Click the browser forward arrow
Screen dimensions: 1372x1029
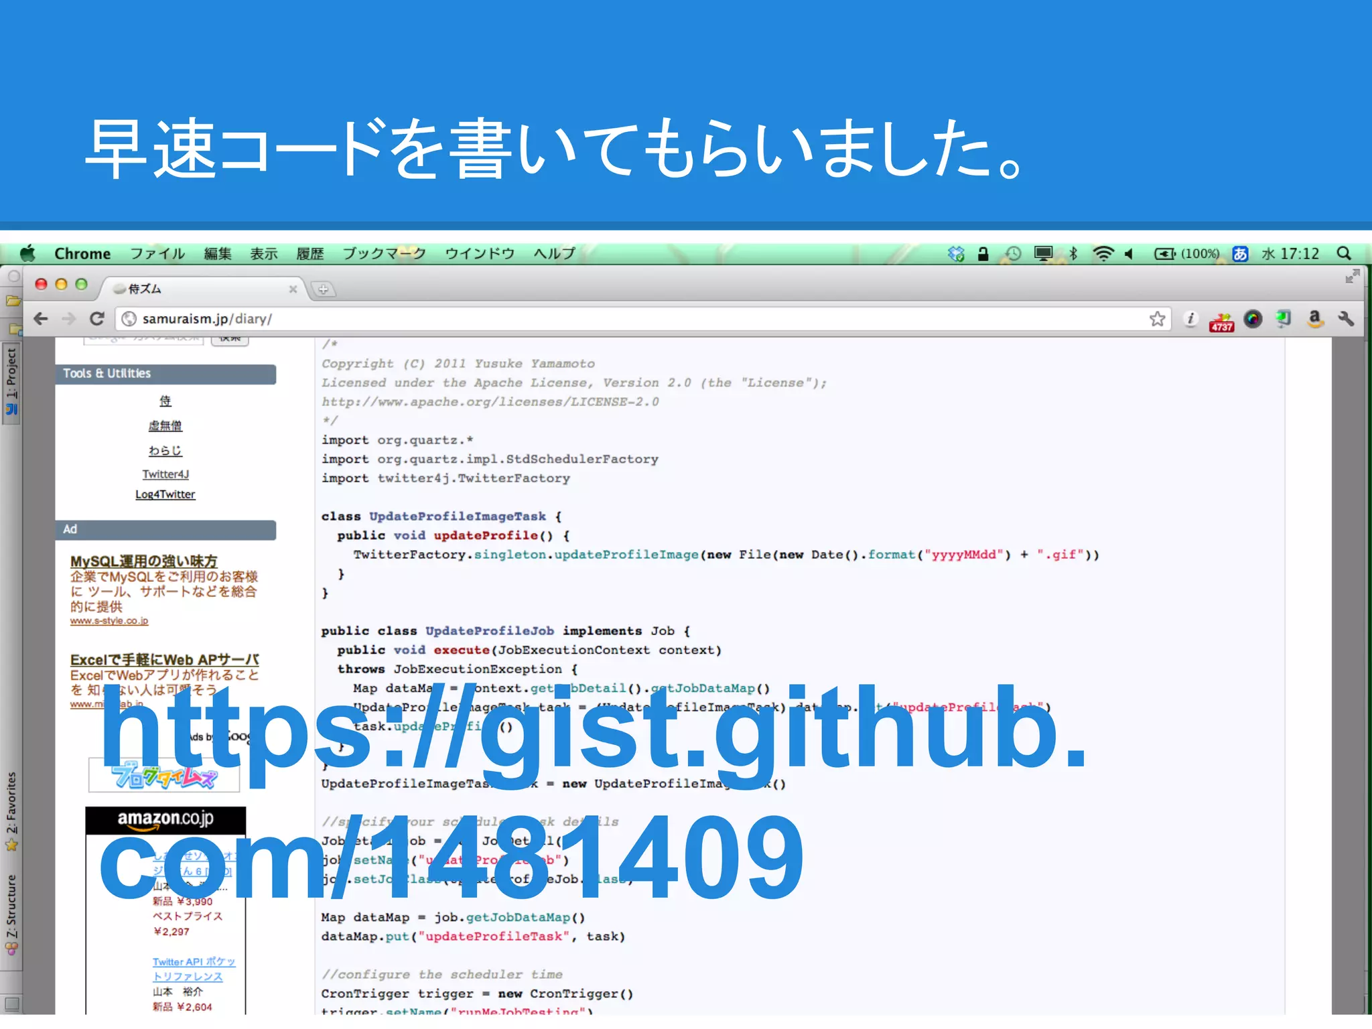coord(68,319)
